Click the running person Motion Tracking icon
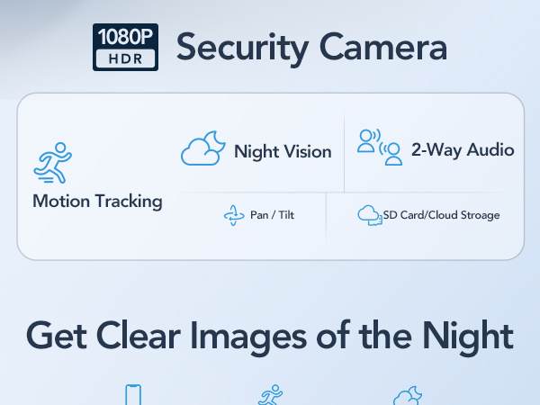The image size is (540, 405). 53,163
